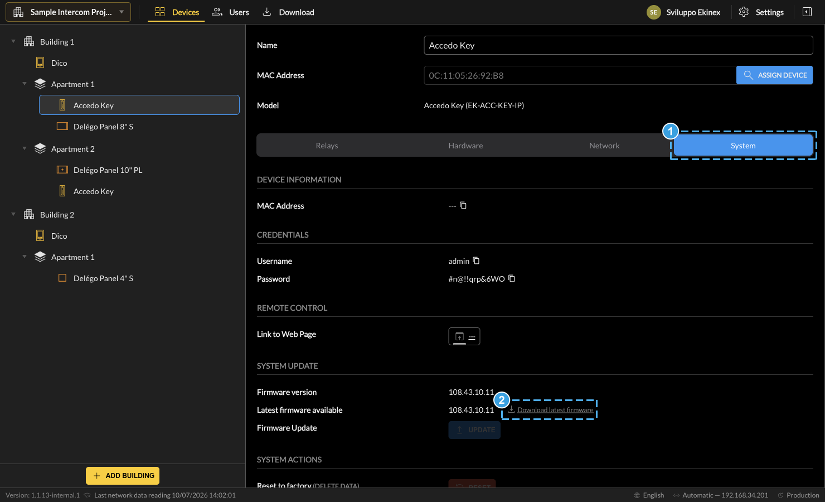825x502 pixels.
Task: Click the Apartment 1 layers icon in Building 1
Action: coord(40,84)
